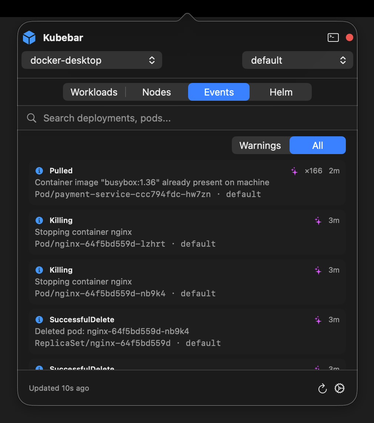The width and height of the screenshot is (374, 423).
Task: Show All events filter
Action: (x=318, y=146)
